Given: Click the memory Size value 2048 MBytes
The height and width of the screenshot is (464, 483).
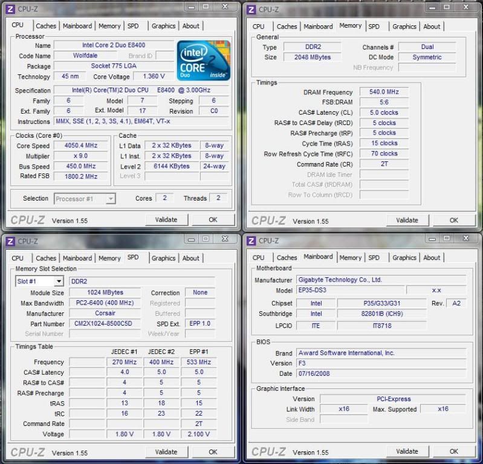Looking at the screenshot, I should tap(313, 57).
